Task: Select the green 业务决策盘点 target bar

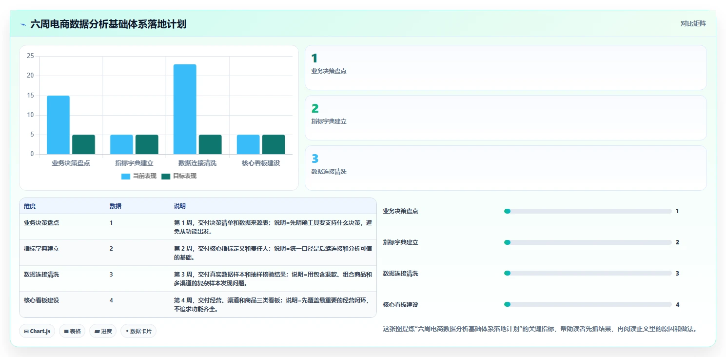Action: 83,144
